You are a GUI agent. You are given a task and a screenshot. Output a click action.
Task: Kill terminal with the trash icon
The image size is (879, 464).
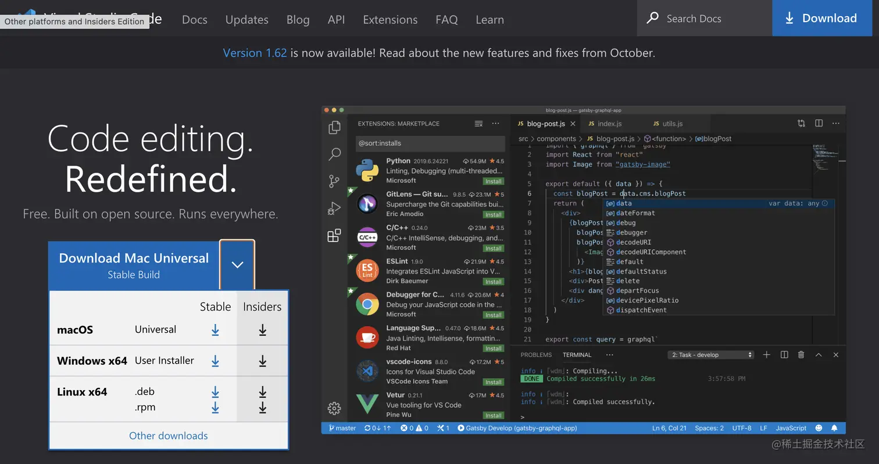tap(801, 355)
